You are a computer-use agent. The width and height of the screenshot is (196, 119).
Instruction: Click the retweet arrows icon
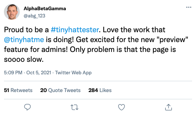coord(75,107)
